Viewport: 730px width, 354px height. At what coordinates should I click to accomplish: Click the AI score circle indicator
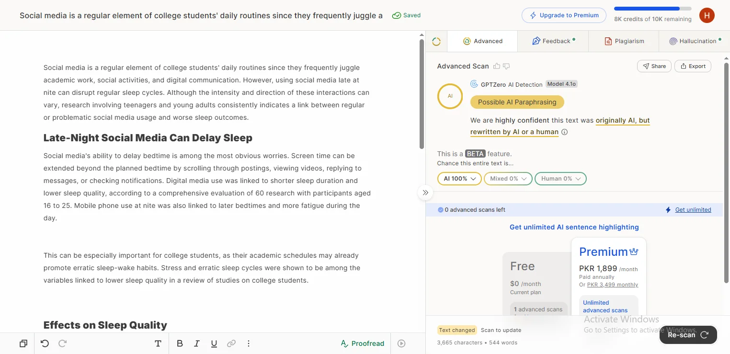(450, 96)
